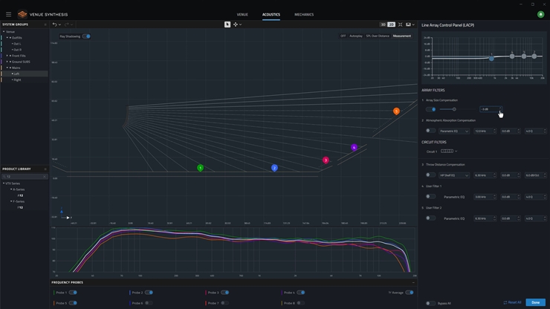Collapse the Mains group in the tree
This screenshot has width=550, height=309.
coord(8,68)
